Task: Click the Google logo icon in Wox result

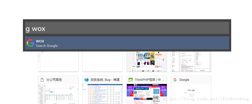Action: coord(30,43)
